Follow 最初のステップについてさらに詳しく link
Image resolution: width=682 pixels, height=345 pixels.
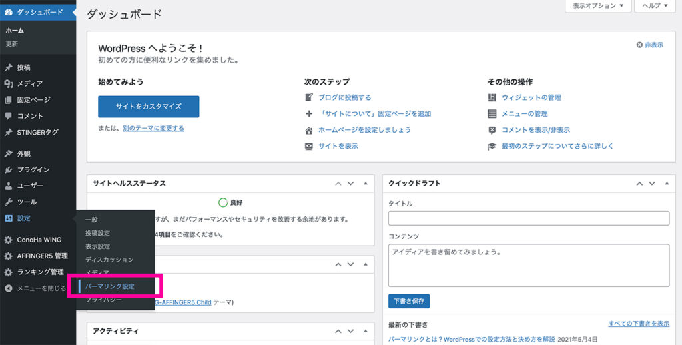557,146
